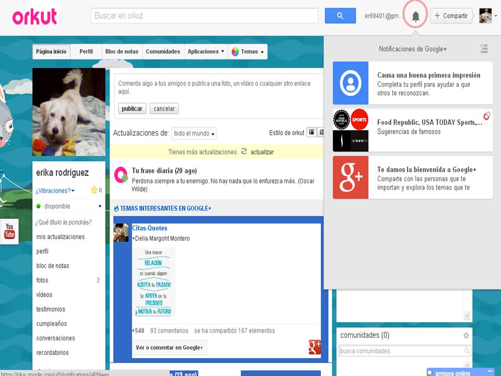
Task: Open the Bloc de notas tab
Action: pyautogui.click(x=122, y=52)
